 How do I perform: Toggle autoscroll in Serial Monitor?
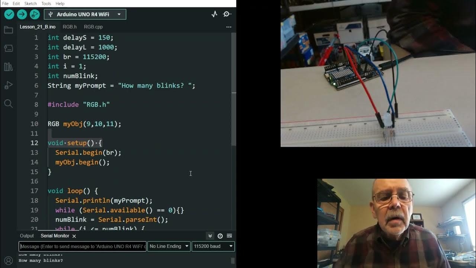tap(210, 236)
